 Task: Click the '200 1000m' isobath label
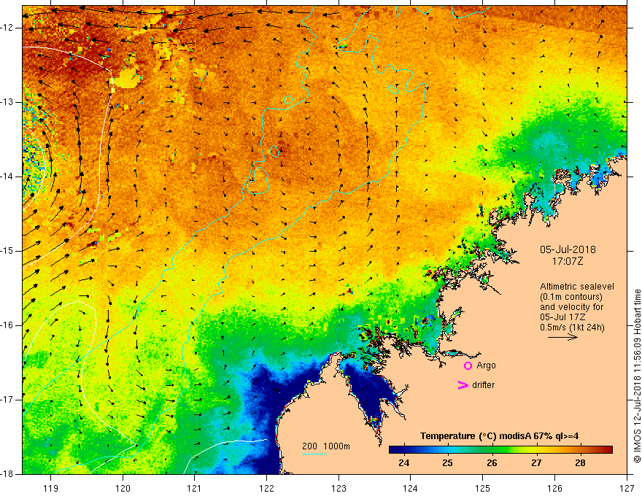326,446
